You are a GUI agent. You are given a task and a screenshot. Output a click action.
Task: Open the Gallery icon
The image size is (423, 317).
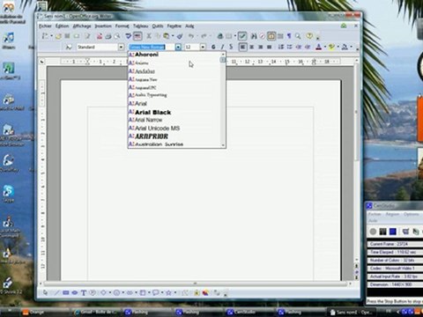point(271,36)
